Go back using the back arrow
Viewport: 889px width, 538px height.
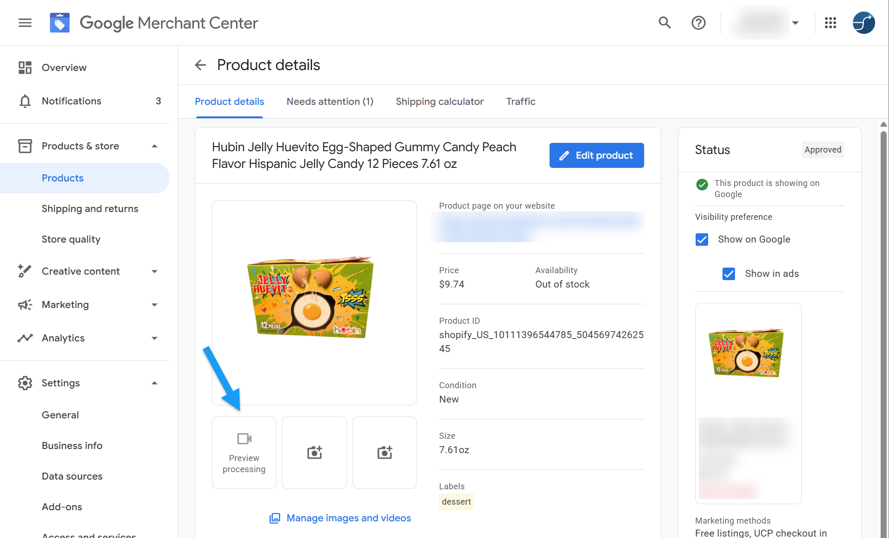click(200, 65)
